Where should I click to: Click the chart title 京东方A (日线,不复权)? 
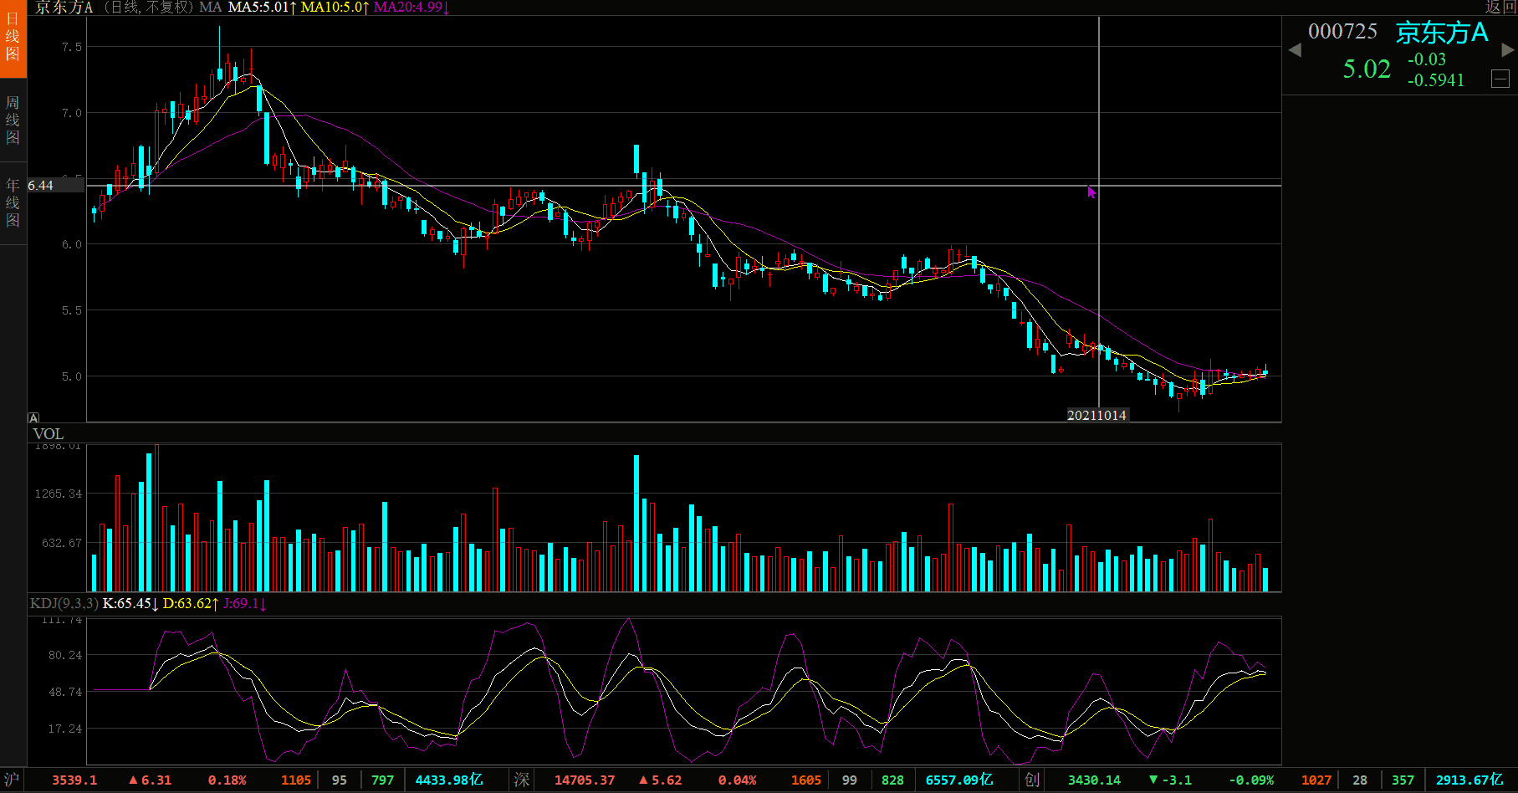pos(115,8)
